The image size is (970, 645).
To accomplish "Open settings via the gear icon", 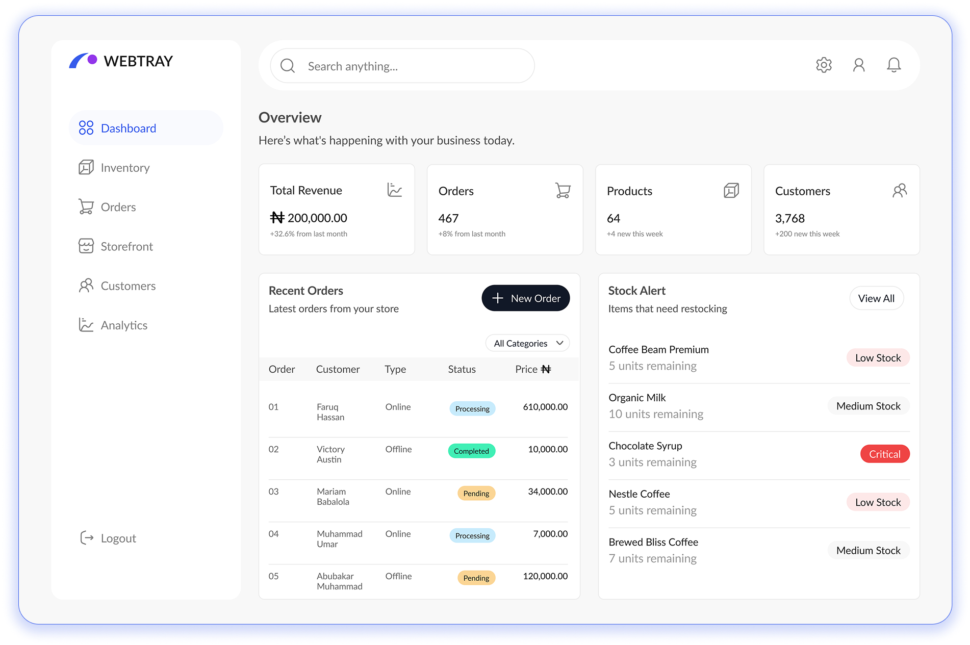I will tap(824, 65).
